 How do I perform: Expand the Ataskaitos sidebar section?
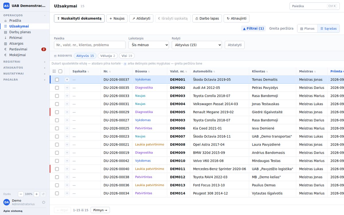click(25, 68)
